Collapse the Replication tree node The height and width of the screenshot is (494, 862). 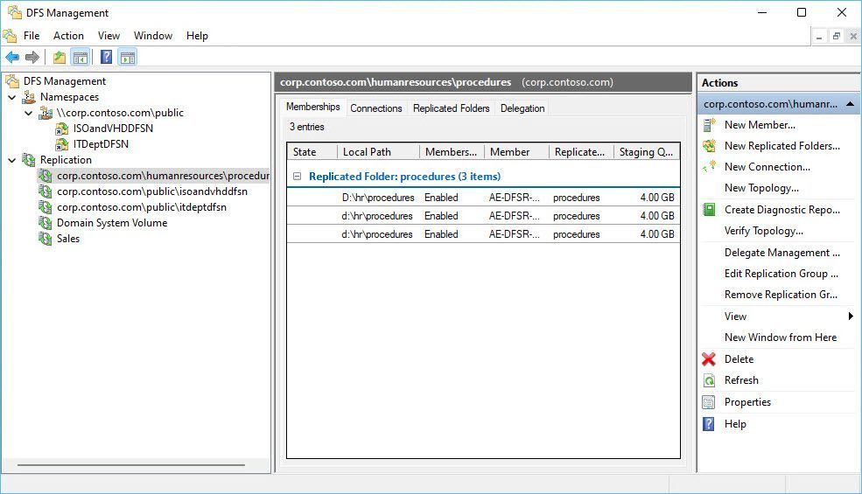tap(12, 160)
